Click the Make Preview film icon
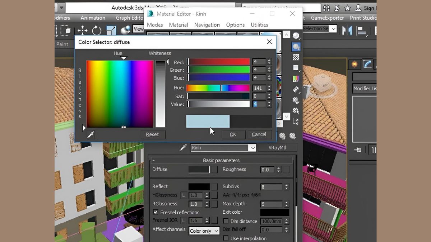The width and height of the screenshot is (431, 242). click(296, 89)
